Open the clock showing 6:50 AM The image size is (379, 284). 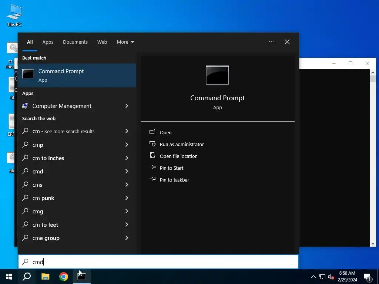(x=347, y=277)
